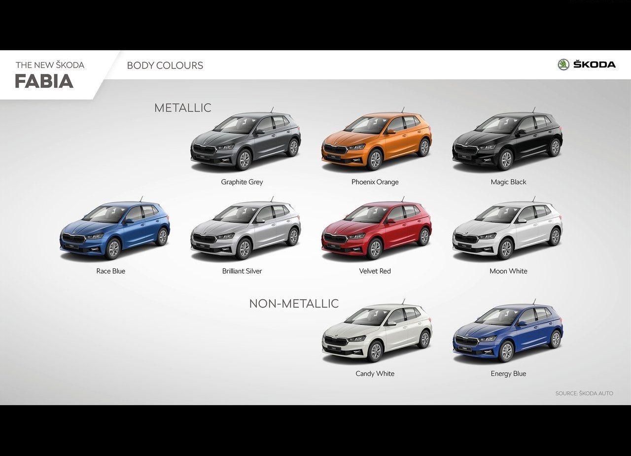Click the 'Velvet Red' label
Screen dimensions: 631x456
pos(375,271)
